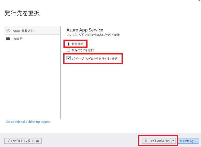Select the フォルダー publish target
Image resolution: width=201 pixels, height=147 pixels.
[32, 39]
